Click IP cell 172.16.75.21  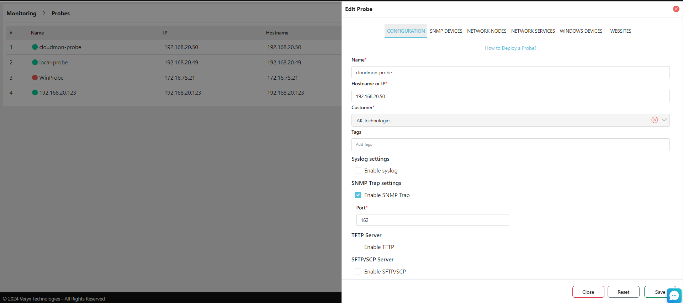click(179, 78)
